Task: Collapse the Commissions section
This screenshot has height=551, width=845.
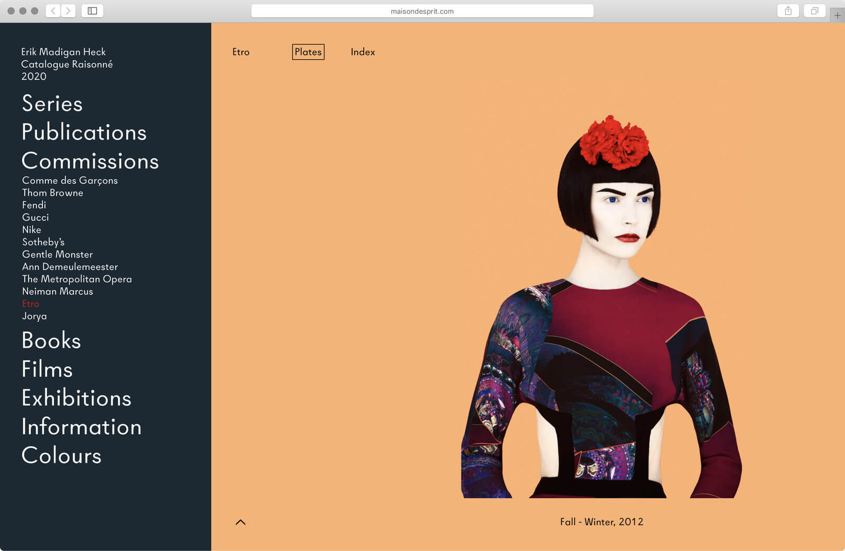Action: coord(90,161)
